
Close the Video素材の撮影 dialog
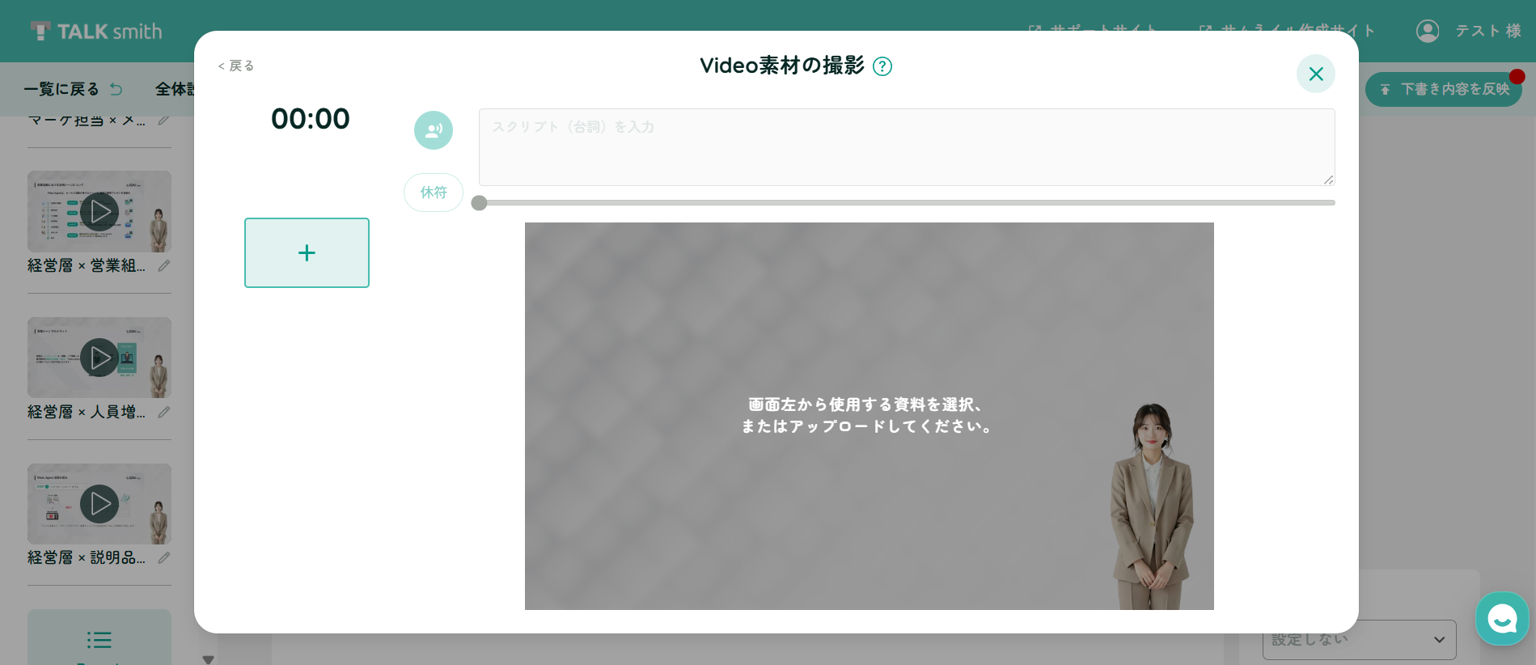pyautogui.click(x=1316, y=74)
